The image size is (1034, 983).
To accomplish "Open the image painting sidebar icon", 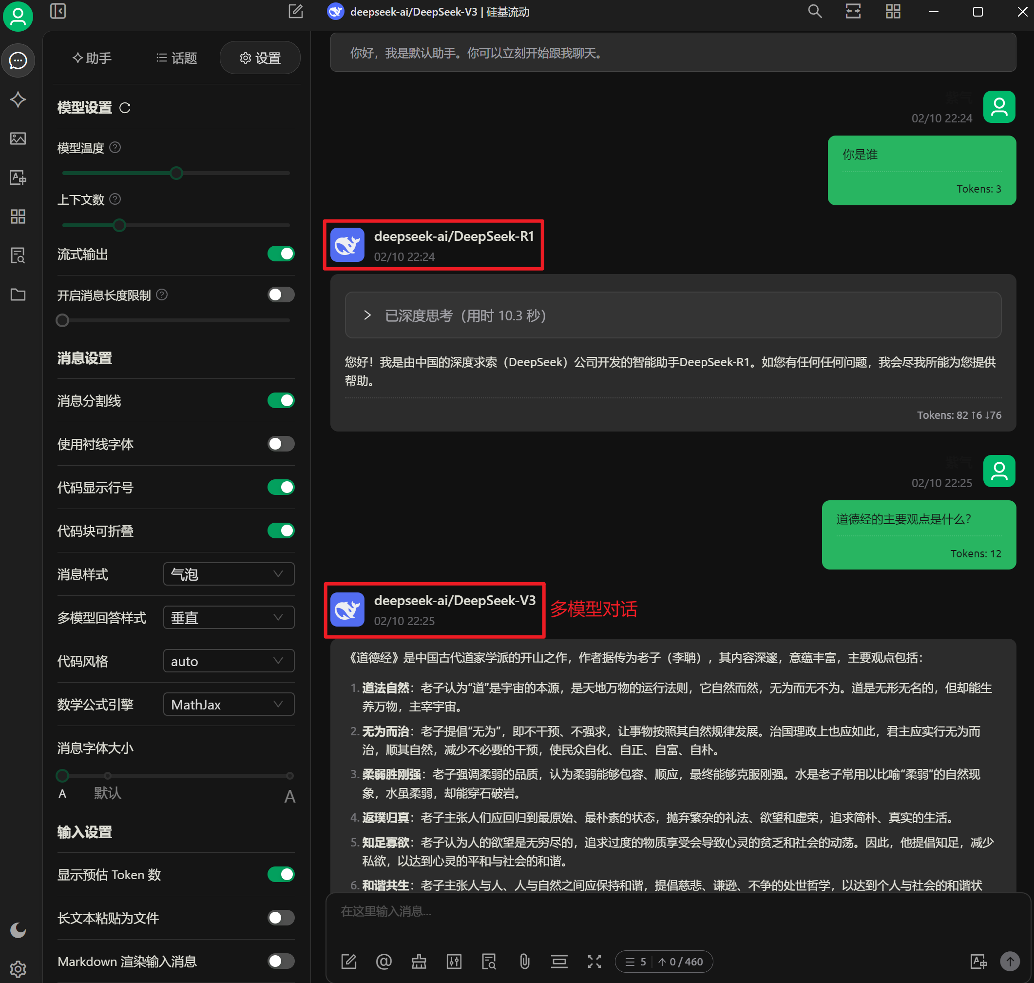I will [x=19, y=138].
